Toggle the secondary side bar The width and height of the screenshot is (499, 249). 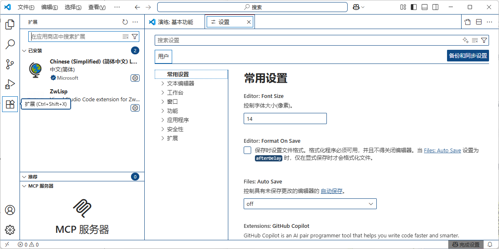click(x=435, y=7)
